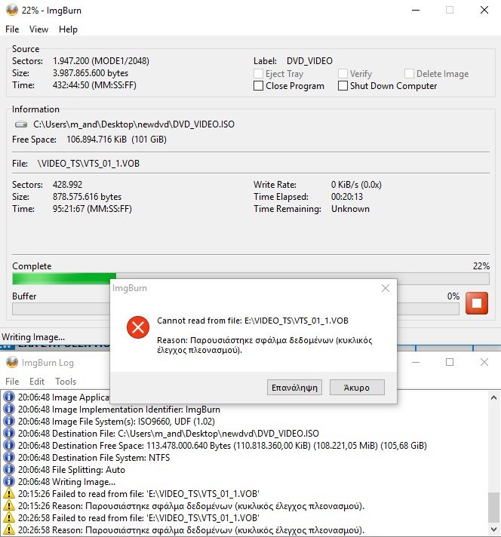
Task: Click the label value DVD_VIDEO
Action: pyautogui.click(x=309, y=61)
